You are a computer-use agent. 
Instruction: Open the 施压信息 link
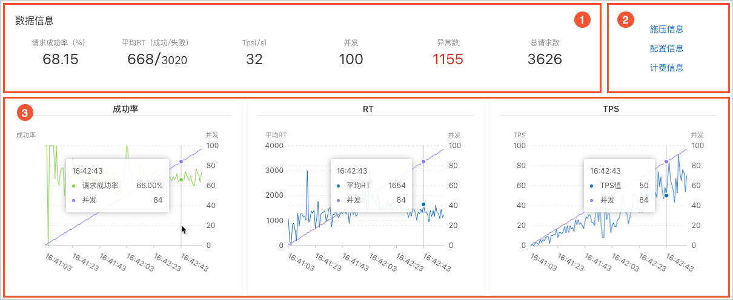666,29
